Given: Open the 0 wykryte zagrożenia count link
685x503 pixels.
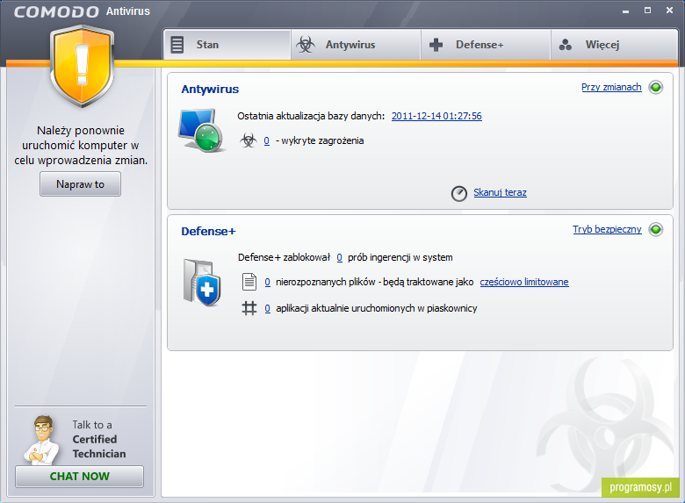Looking at the screenshot, I should click(x=266, y=140).
